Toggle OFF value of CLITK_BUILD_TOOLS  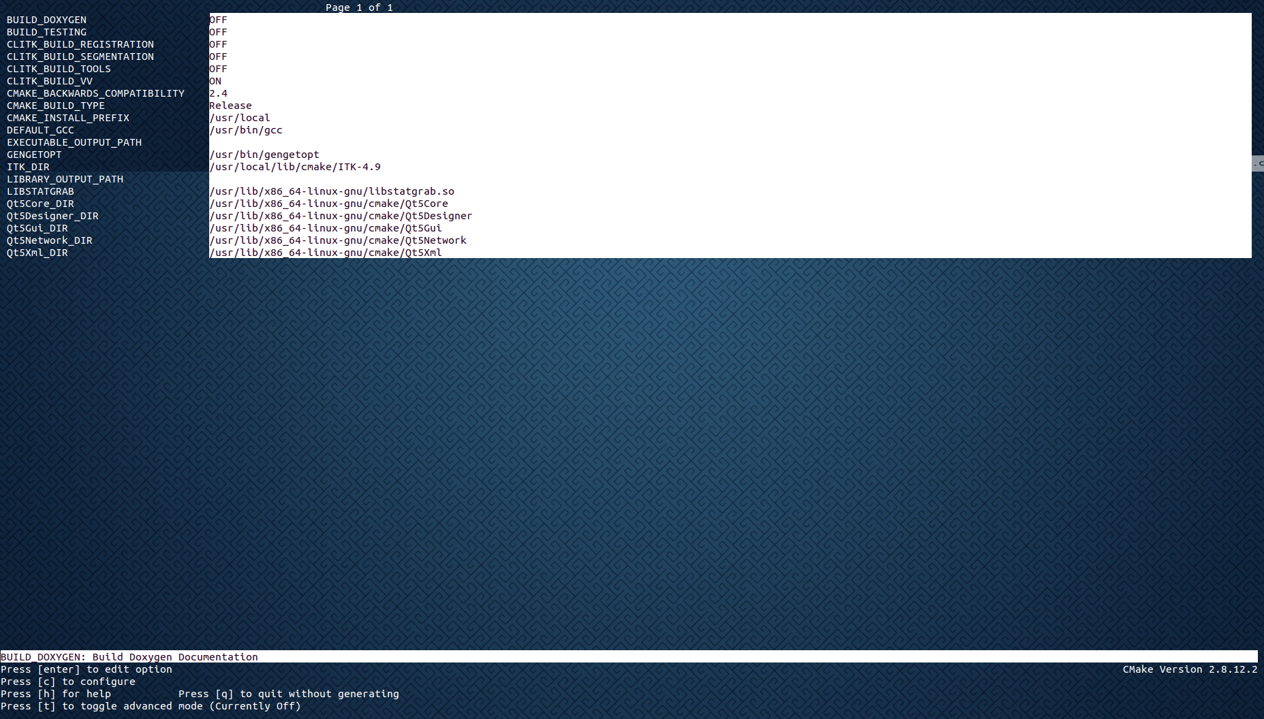(x=218, y=69)
